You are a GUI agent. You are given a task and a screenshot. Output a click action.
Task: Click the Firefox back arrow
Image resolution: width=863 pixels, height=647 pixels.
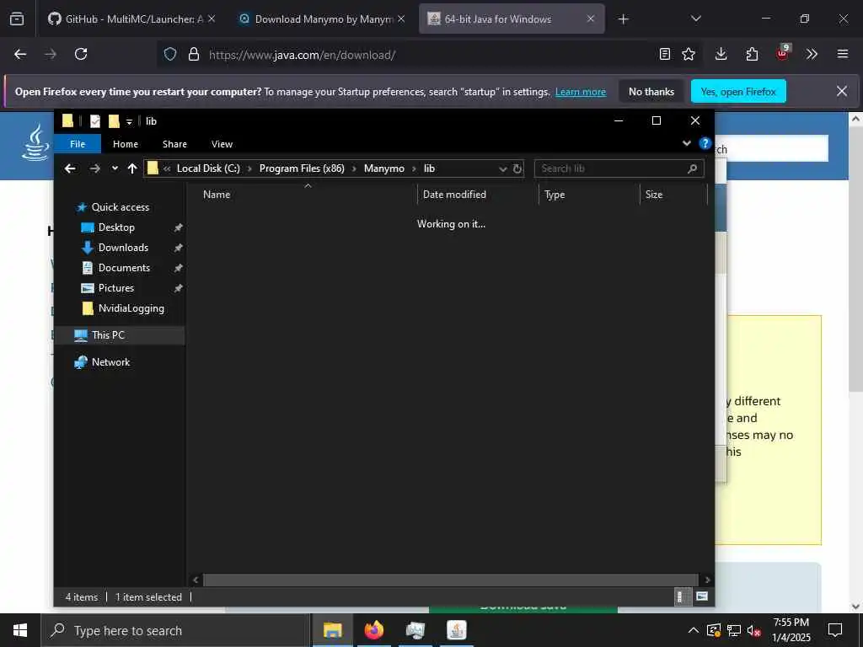[20, 54]
